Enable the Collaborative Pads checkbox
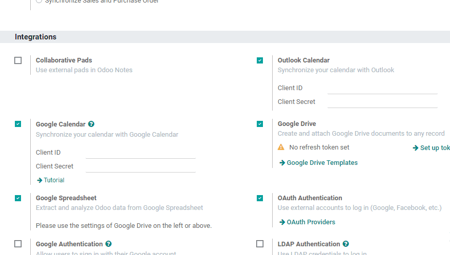Screen dimensions: 450x255 click(18, 60)
